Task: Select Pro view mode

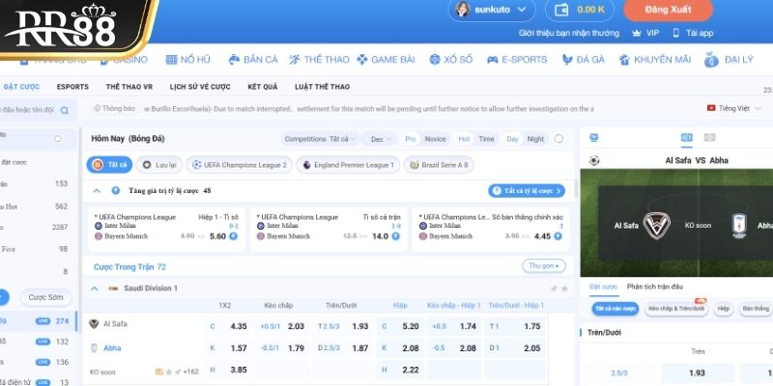Action: [411, 139]
